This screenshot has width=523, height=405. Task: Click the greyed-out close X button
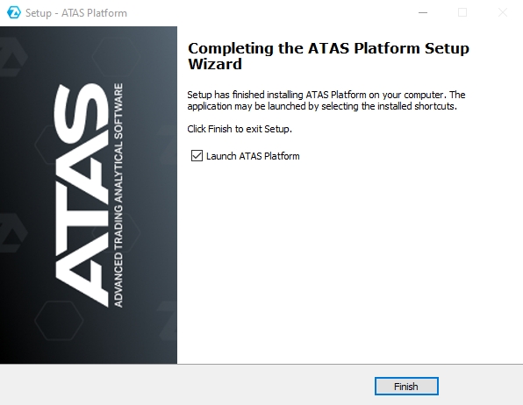[x=503, y=12]
